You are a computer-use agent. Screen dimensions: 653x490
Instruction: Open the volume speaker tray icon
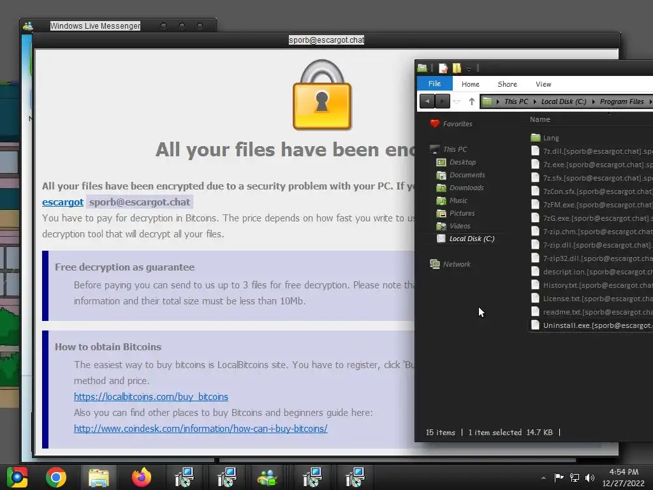click(x=590, y=477)
